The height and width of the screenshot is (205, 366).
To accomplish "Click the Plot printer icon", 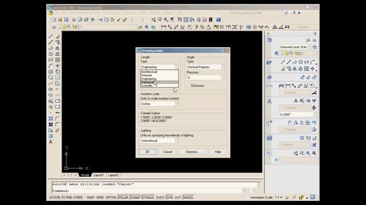I will tap(74, 19).
